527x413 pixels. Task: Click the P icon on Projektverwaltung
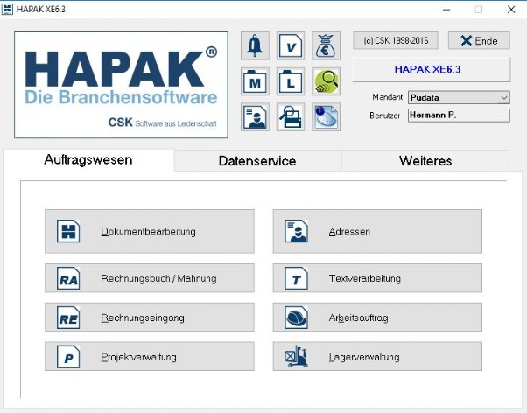pyautogui.click(x=68, y=357)
